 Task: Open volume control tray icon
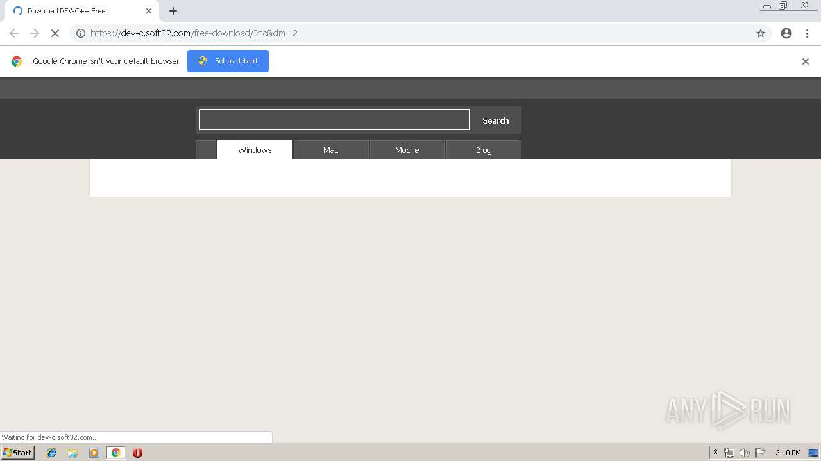click(745, 453)
